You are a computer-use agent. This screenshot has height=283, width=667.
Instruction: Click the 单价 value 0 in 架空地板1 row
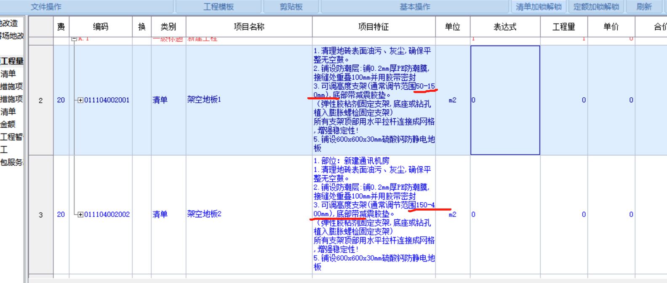(611, 100)
